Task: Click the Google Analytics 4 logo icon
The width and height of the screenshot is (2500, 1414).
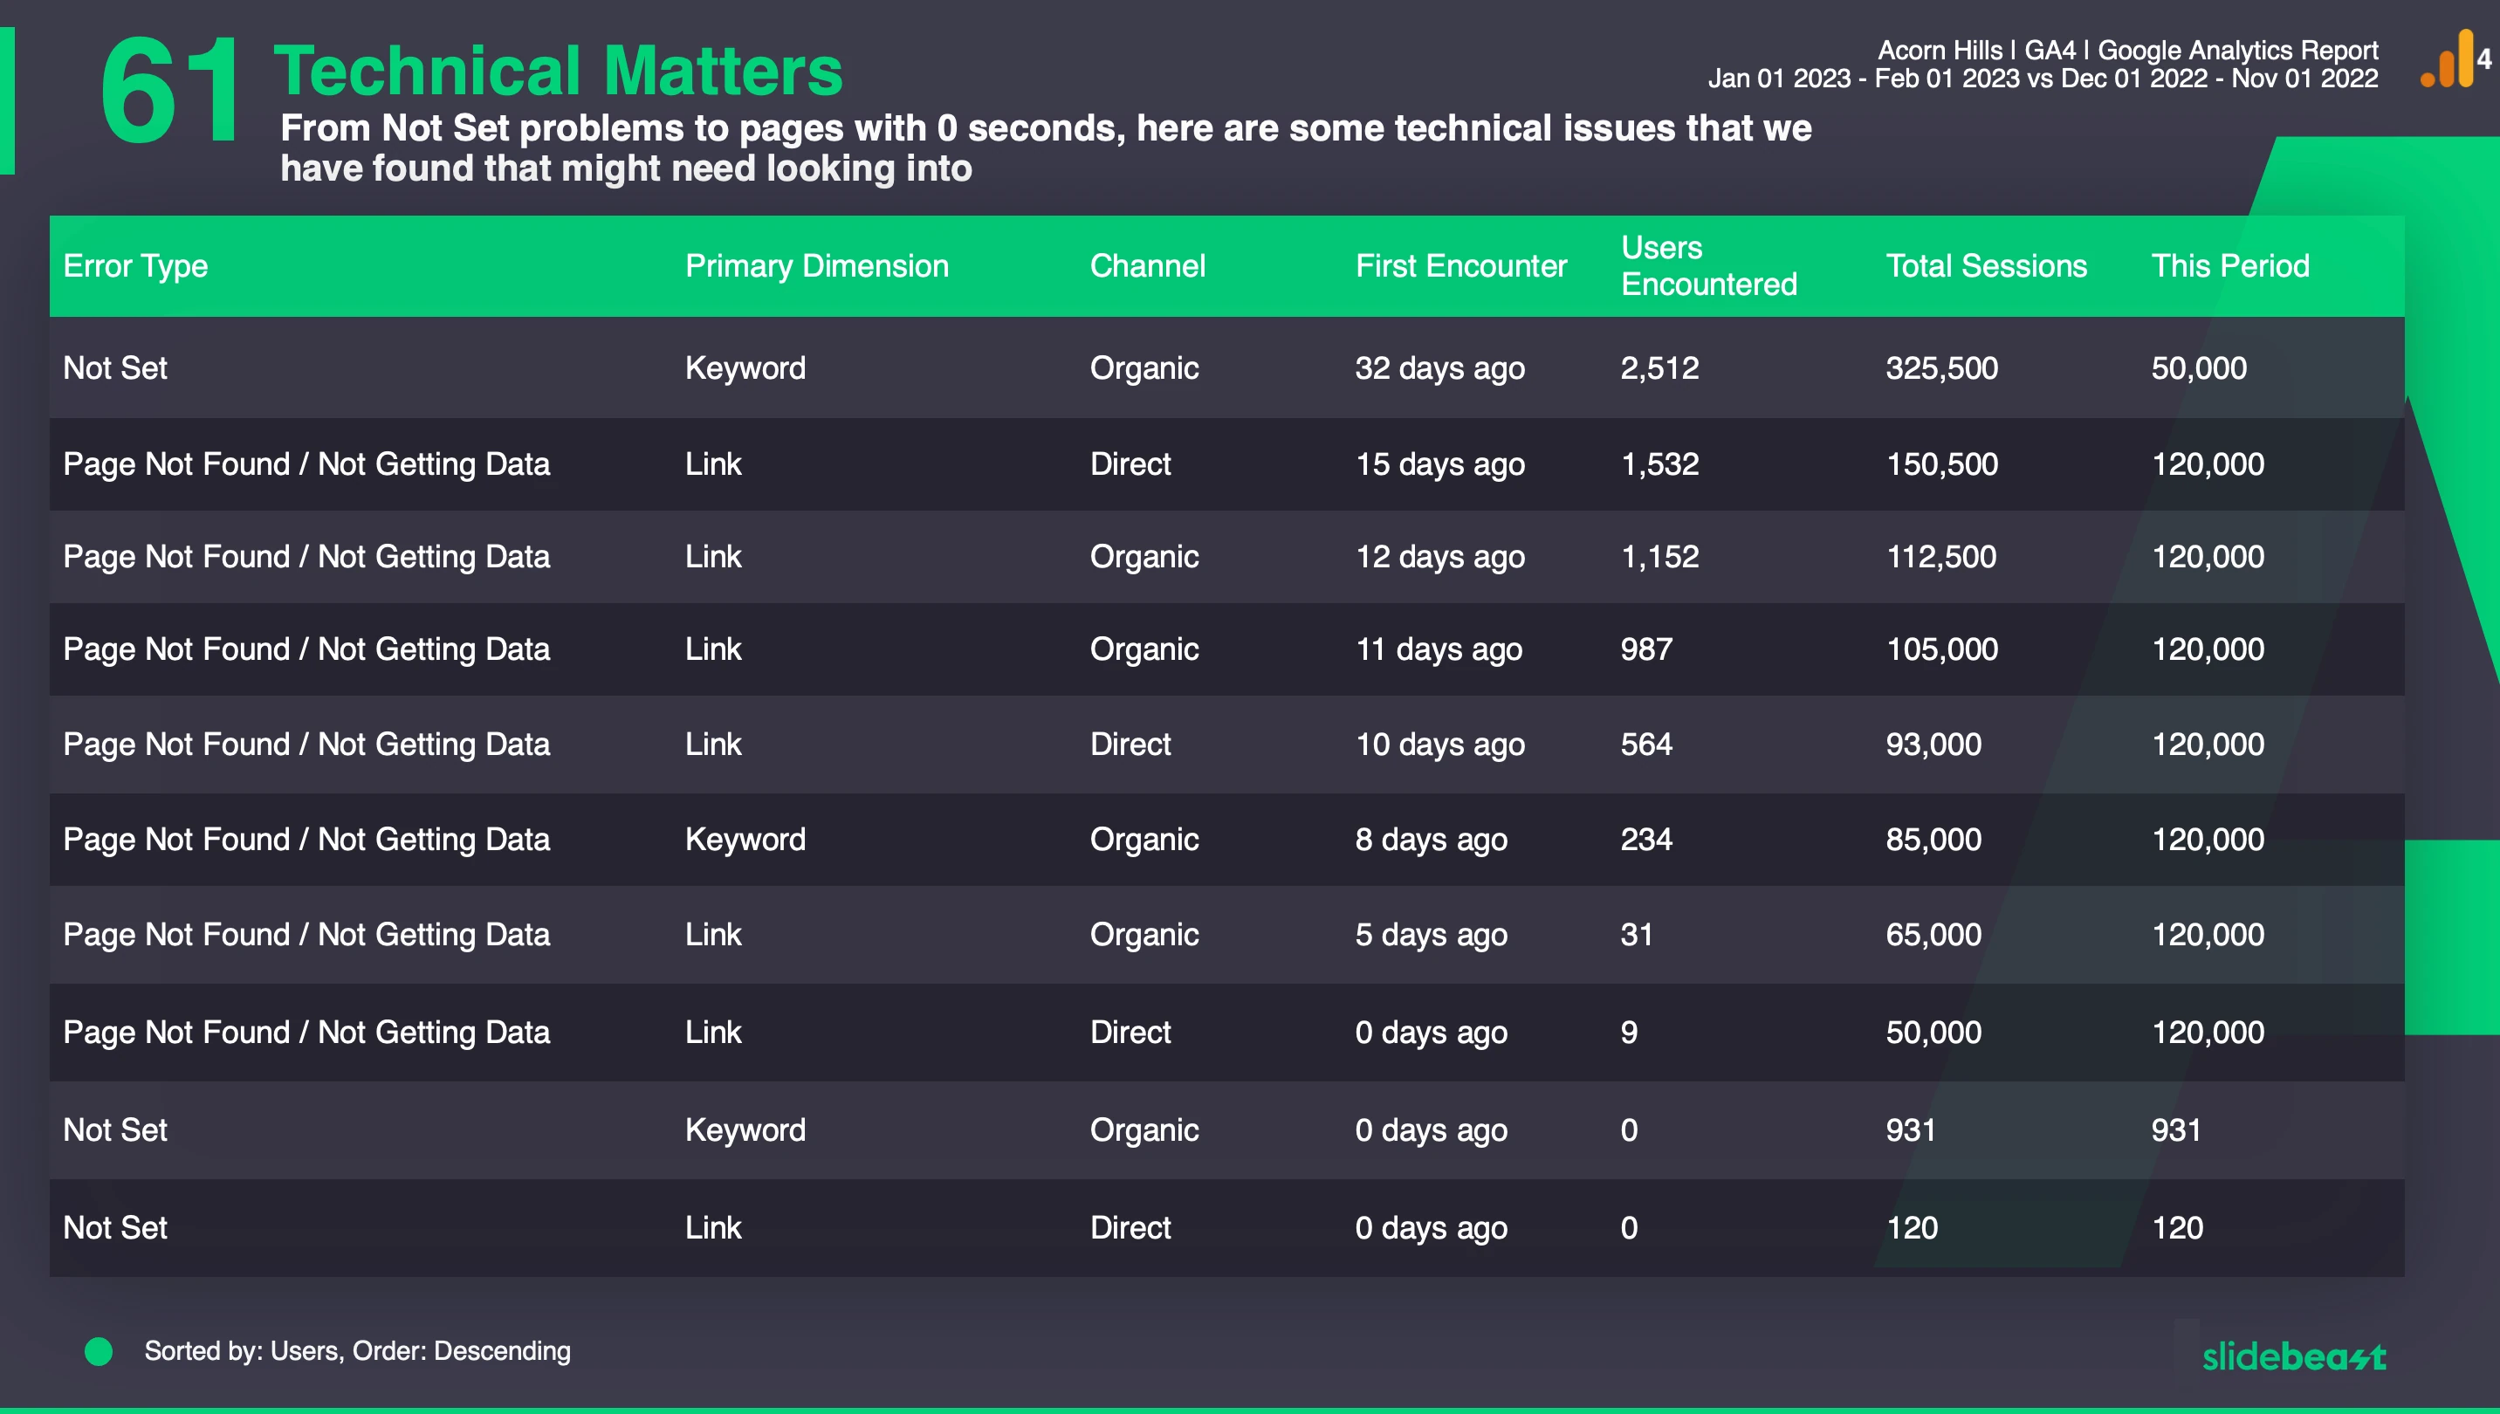Action: click(x=2455, y=58)
